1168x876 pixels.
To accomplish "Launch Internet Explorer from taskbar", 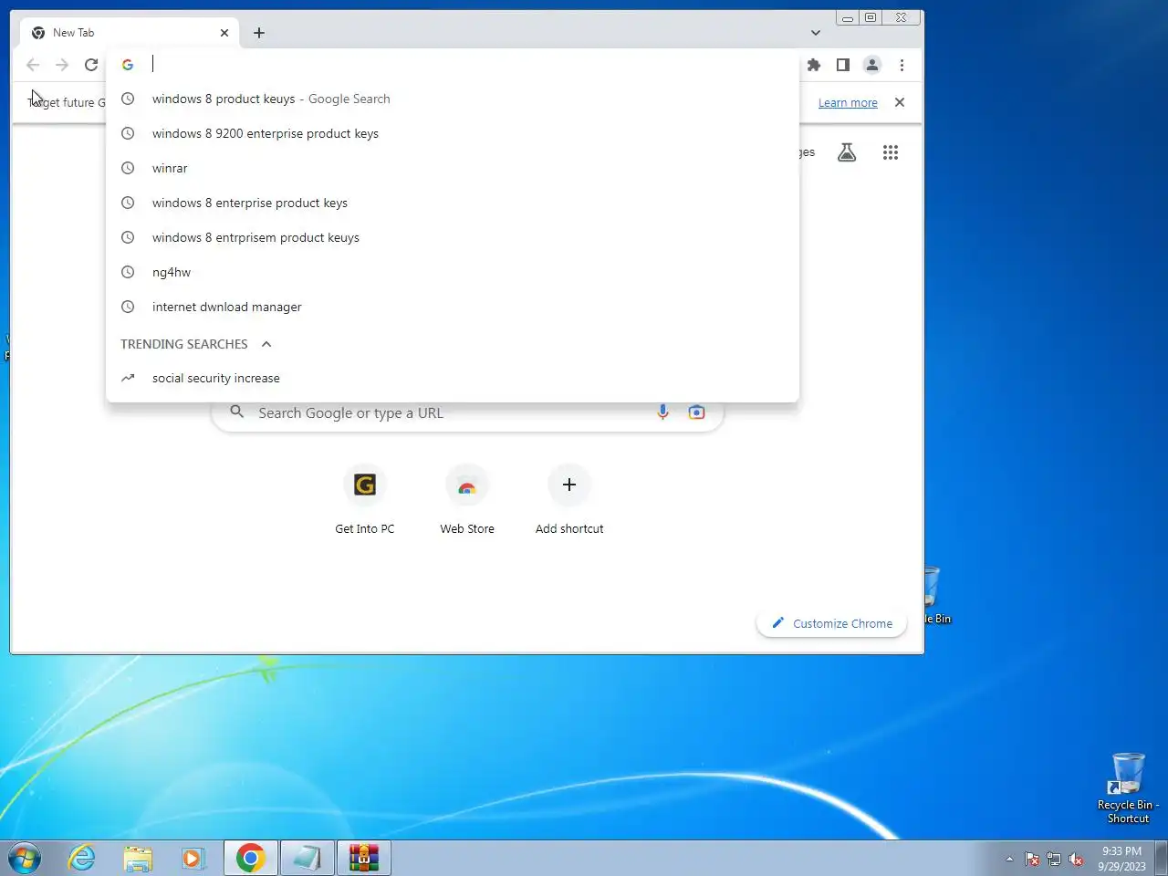I will click(x=82, y=858).
